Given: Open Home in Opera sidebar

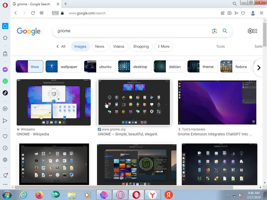Looking at the screenshot, I should point(5,26).
